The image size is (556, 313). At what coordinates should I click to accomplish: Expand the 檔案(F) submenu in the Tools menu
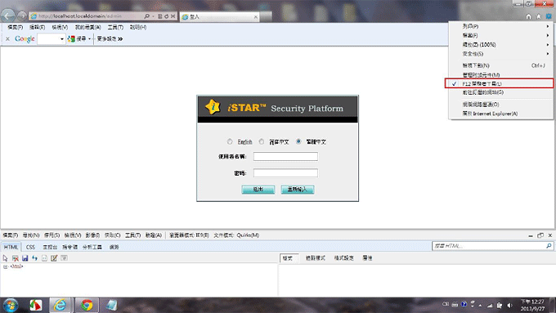point(500,35)
